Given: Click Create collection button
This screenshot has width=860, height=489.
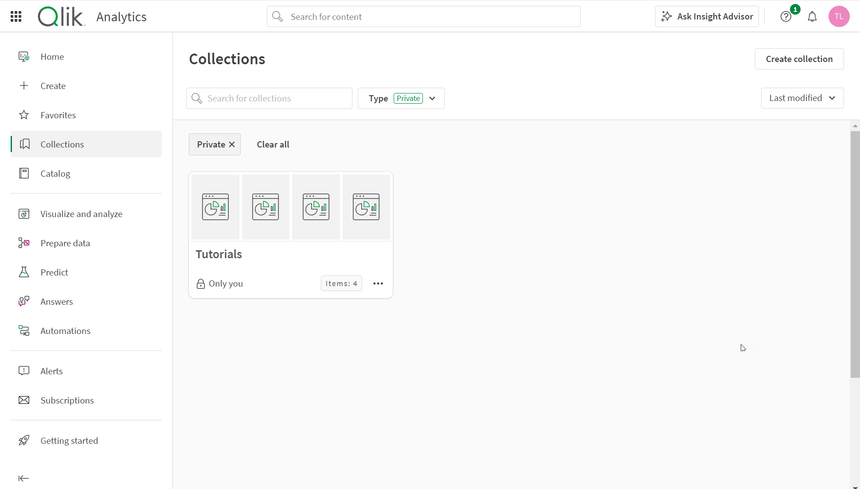Looking at the screenshot, I should tap(799, 58).
